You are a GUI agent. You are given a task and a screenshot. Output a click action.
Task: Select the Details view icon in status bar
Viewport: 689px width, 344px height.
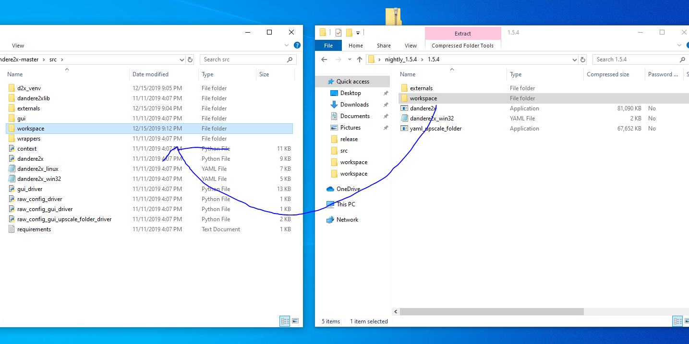[677, 321]
